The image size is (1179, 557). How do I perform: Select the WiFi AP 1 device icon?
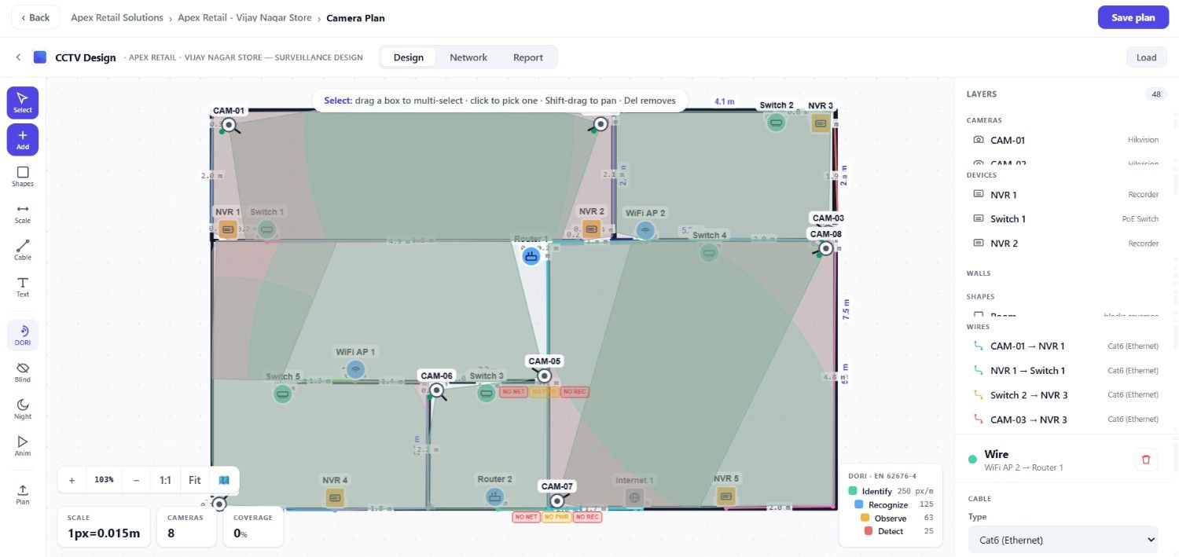coord(356,369)
